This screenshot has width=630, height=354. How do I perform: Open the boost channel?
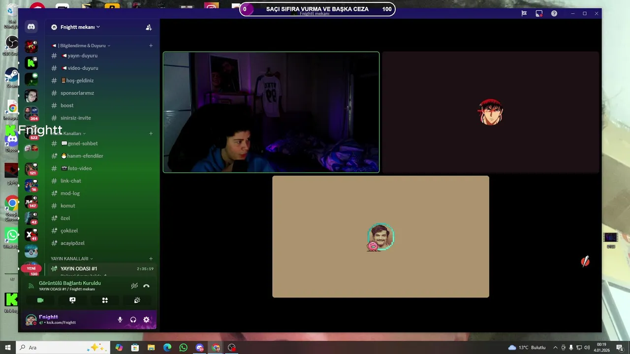pos(102,105)
